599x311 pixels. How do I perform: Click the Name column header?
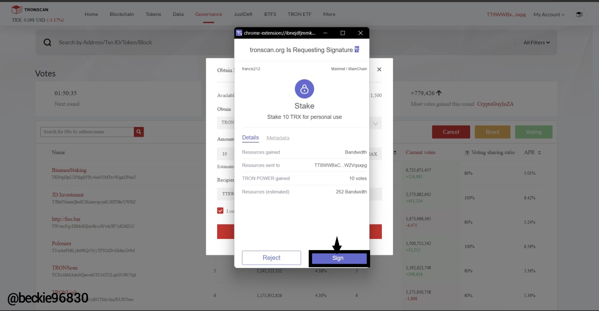[58, 152]
